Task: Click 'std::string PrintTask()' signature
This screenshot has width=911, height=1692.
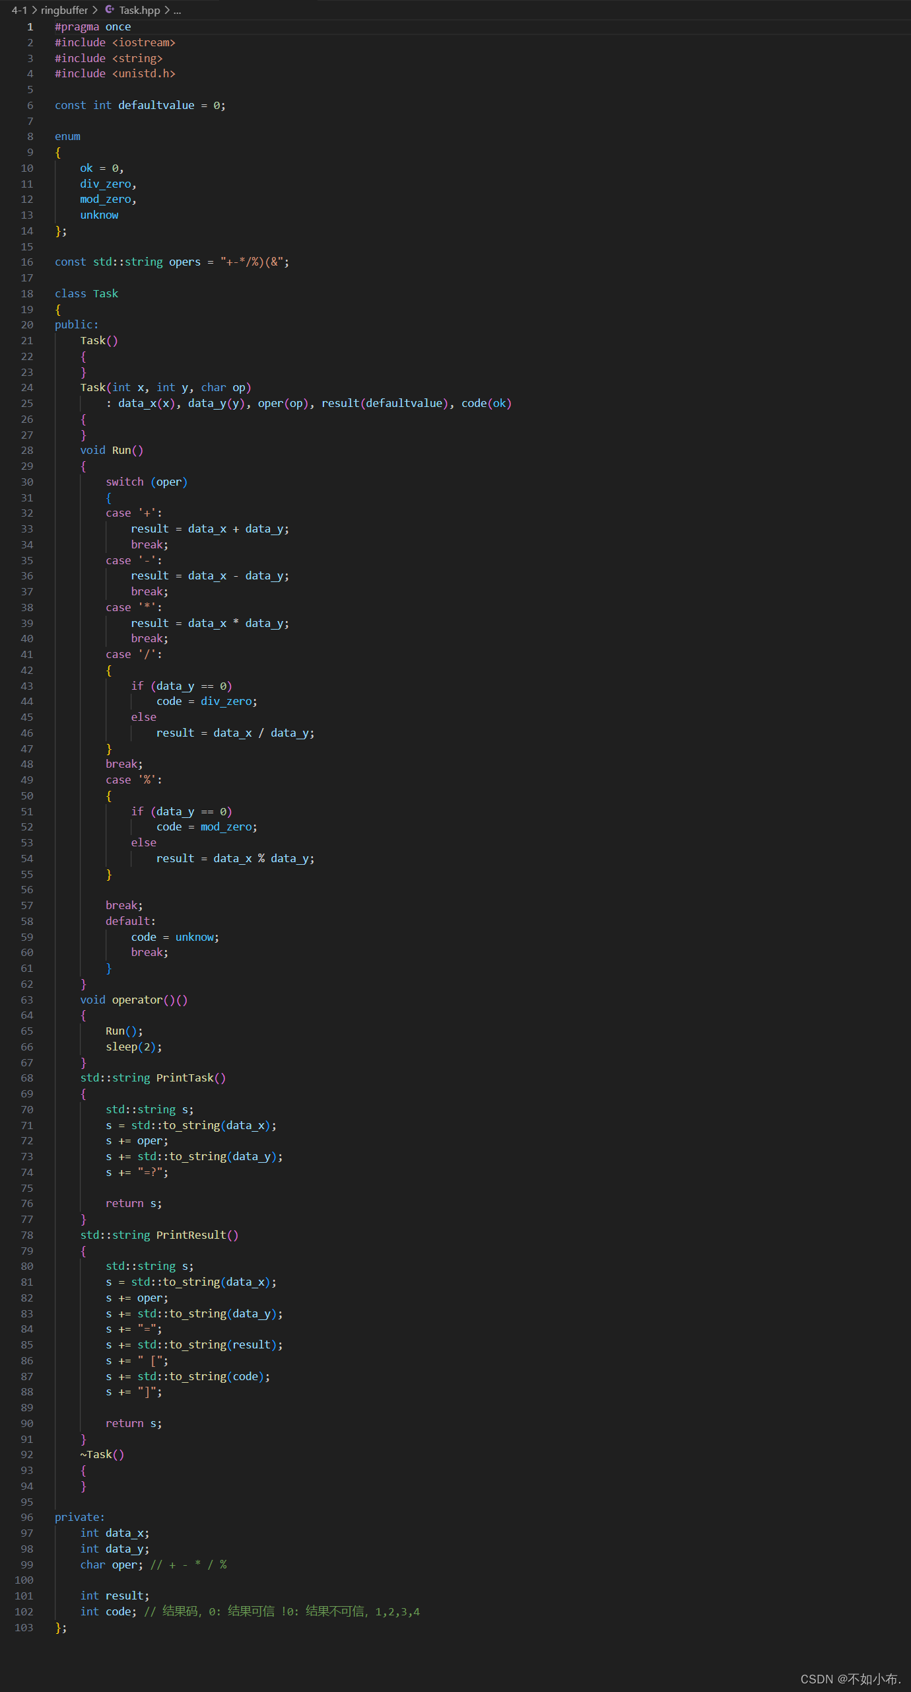Action: [x=153, y=1078]
